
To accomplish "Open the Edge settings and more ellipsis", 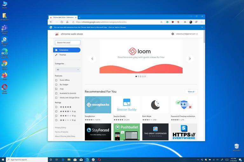I will click(x=202, y=22).
